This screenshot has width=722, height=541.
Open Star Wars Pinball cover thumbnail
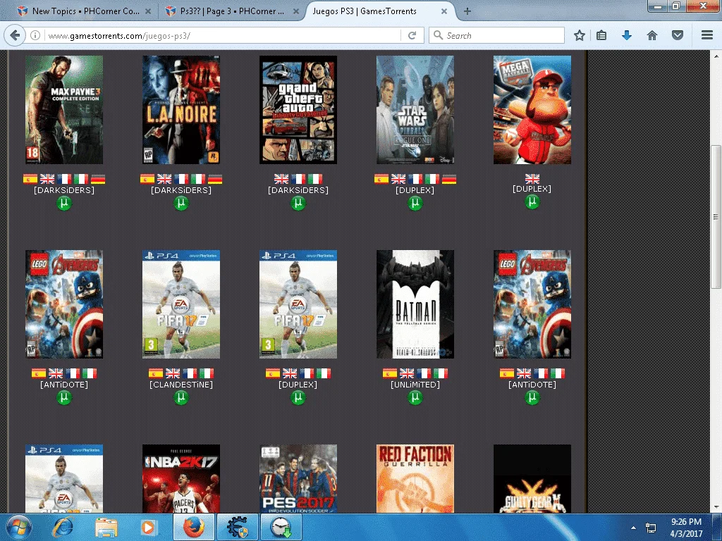(415, 110)
